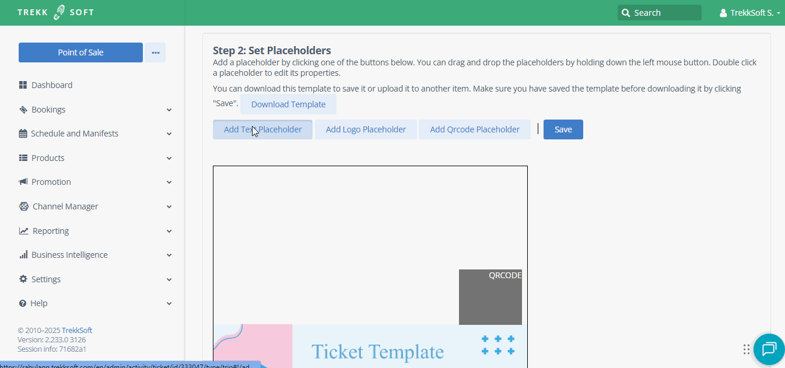Image resolution: width=785 pixels, height=368 pixels.
Task: Open the Download Template link
Action: 288,104
